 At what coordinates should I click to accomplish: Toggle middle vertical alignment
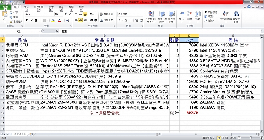click(80, 14)
